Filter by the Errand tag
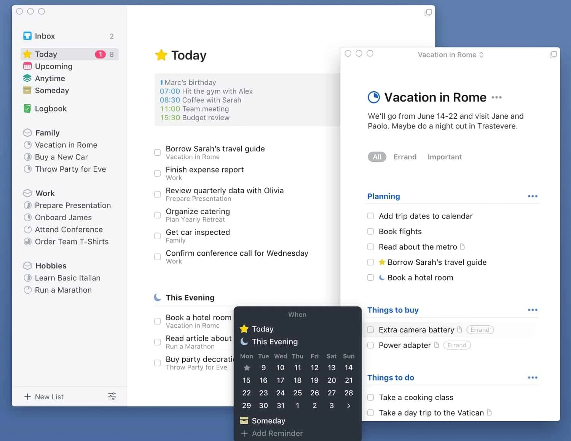Viewport: 571px width, 441px height. [405, 157]
